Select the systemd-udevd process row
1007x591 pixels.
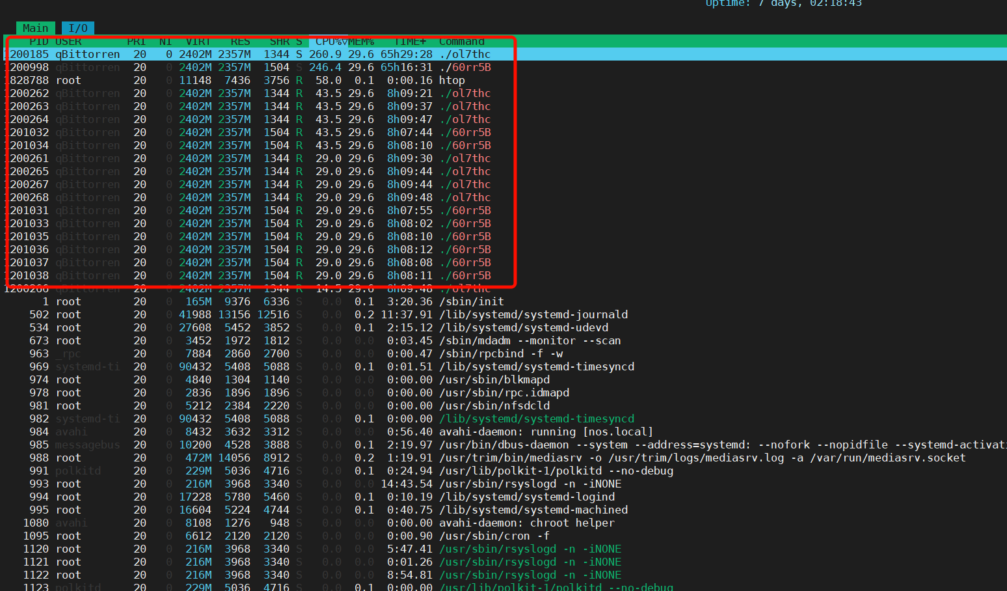tap(505, 327)
